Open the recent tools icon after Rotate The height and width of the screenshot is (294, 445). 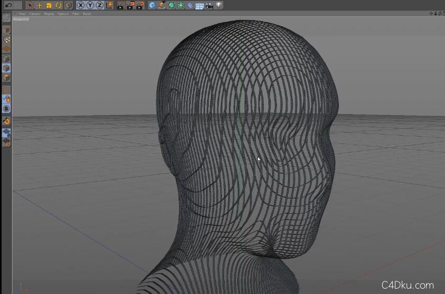click(x=68, y=5)
